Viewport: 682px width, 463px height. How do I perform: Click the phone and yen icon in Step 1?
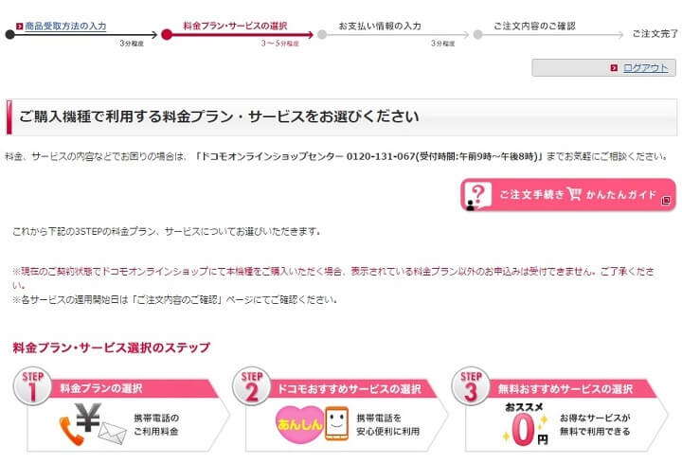tap(93, 425)
